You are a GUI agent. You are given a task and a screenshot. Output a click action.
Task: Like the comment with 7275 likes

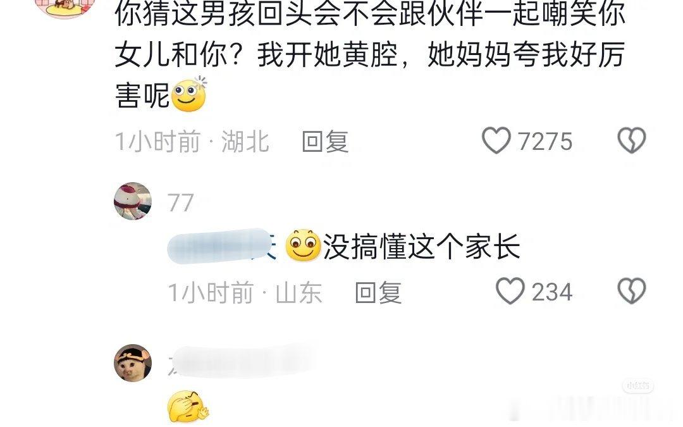[x=496, y=140]
